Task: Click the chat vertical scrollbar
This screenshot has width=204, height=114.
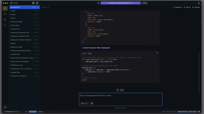Action: pyautogui.click(x=199, y=73)
